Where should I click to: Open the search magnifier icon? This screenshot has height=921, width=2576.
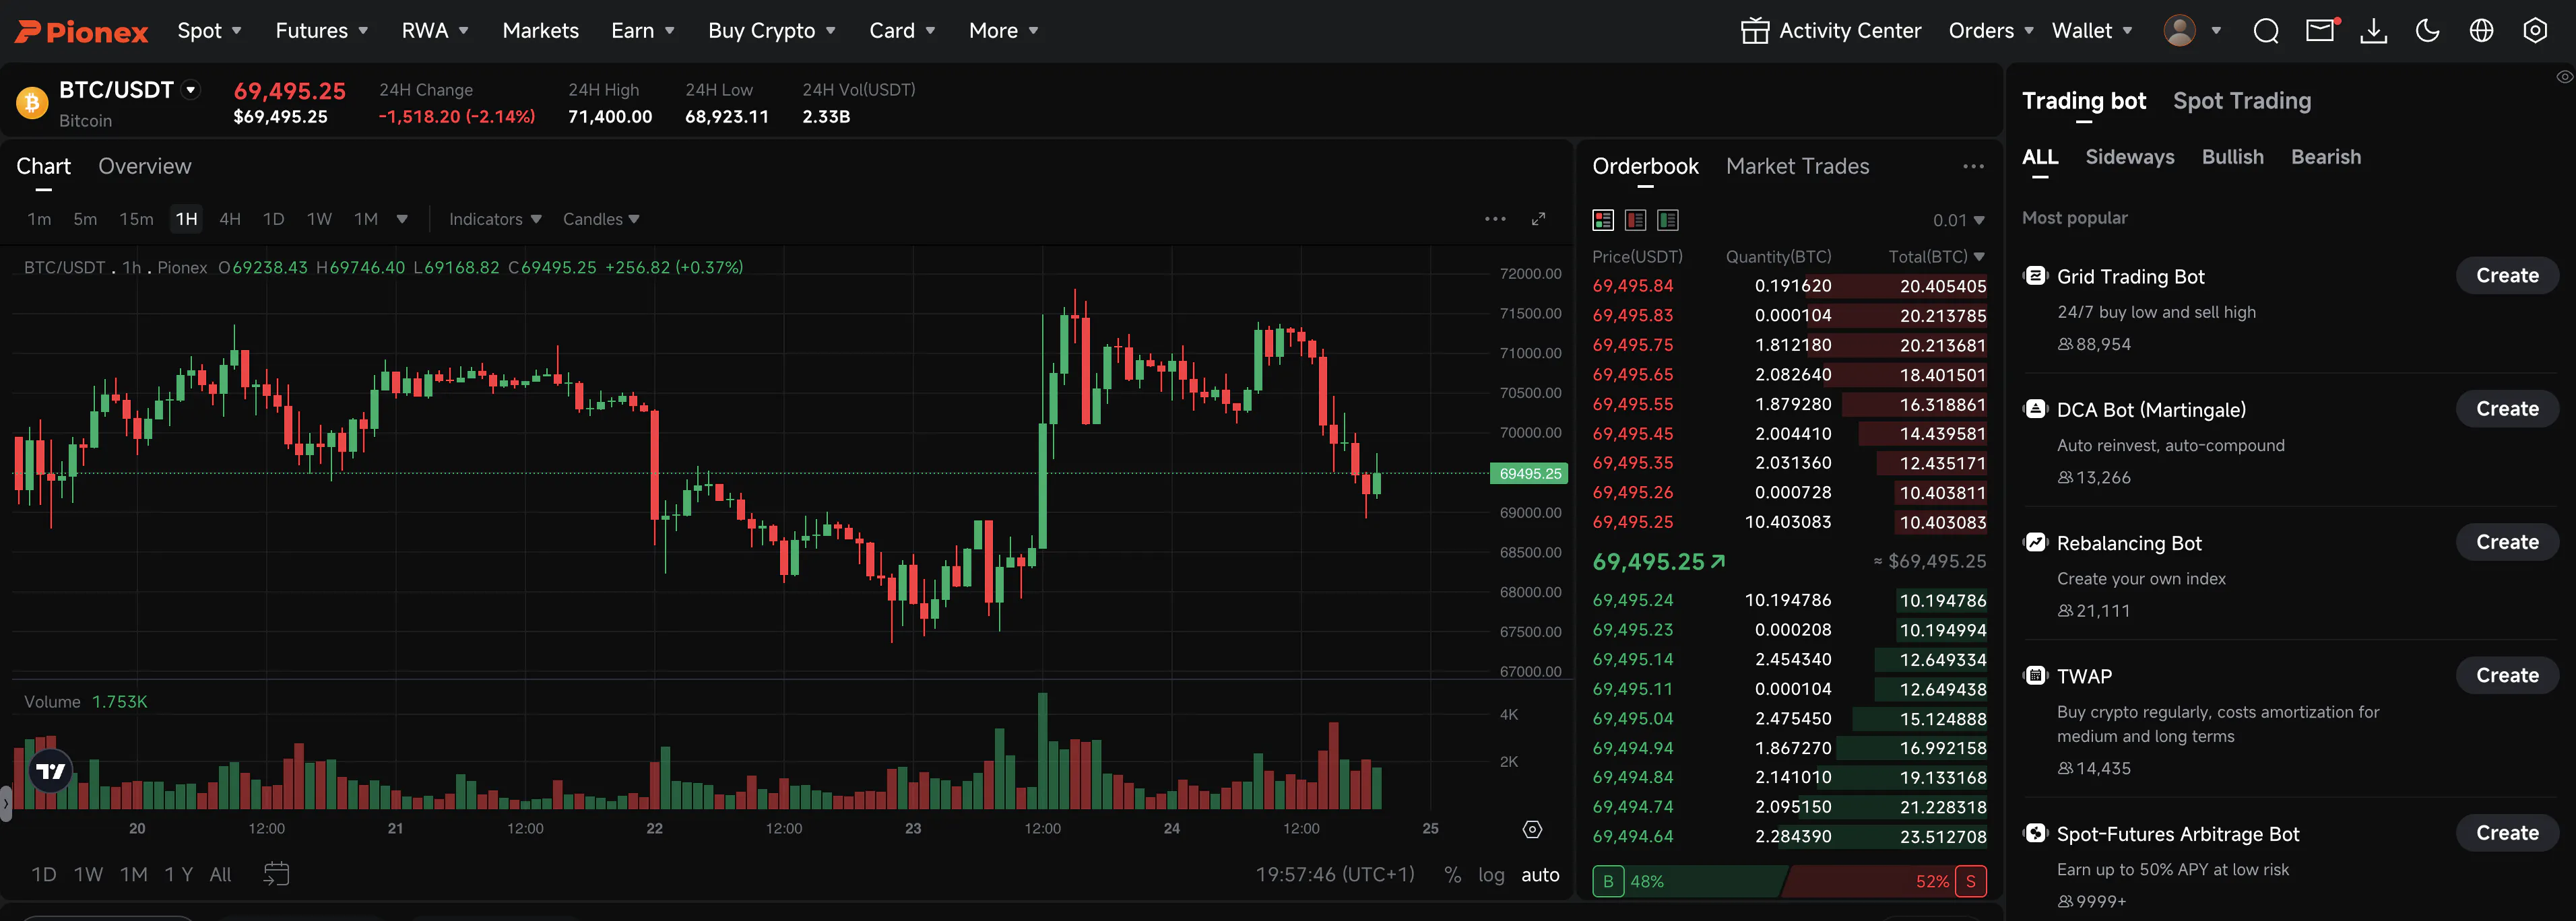point(2266,31)
